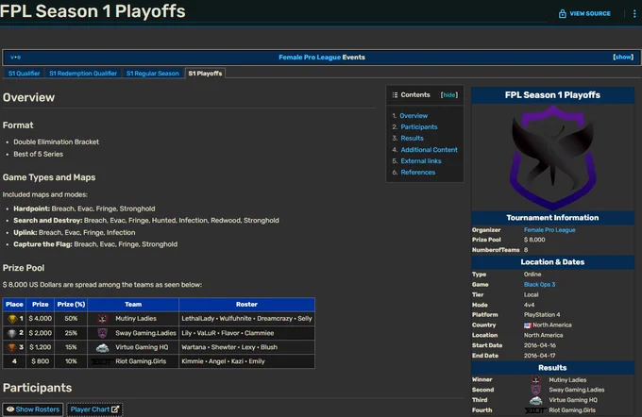The width and height of the screenshot is (642, 417).
Task: Click Mutiny Ladies team name in prize table
Action: (x=136, y=318)
